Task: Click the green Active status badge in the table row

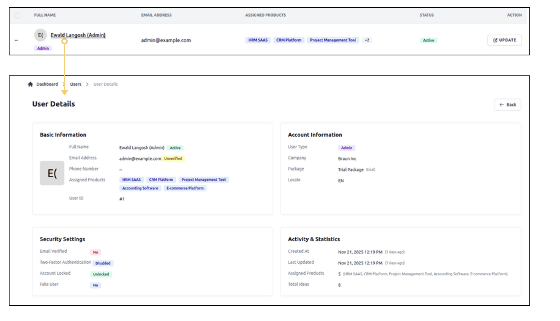Action: coord(428,40)
